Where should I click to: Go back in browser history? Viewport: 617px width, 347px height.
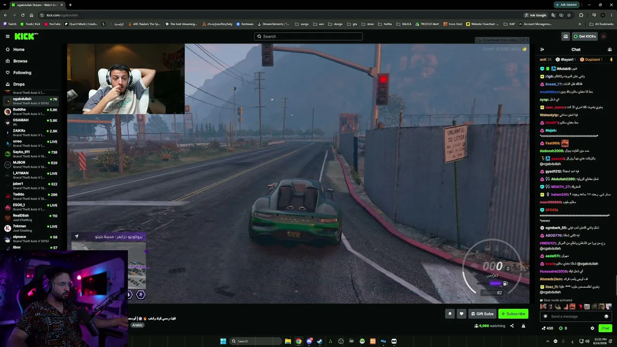pos(5,15)
